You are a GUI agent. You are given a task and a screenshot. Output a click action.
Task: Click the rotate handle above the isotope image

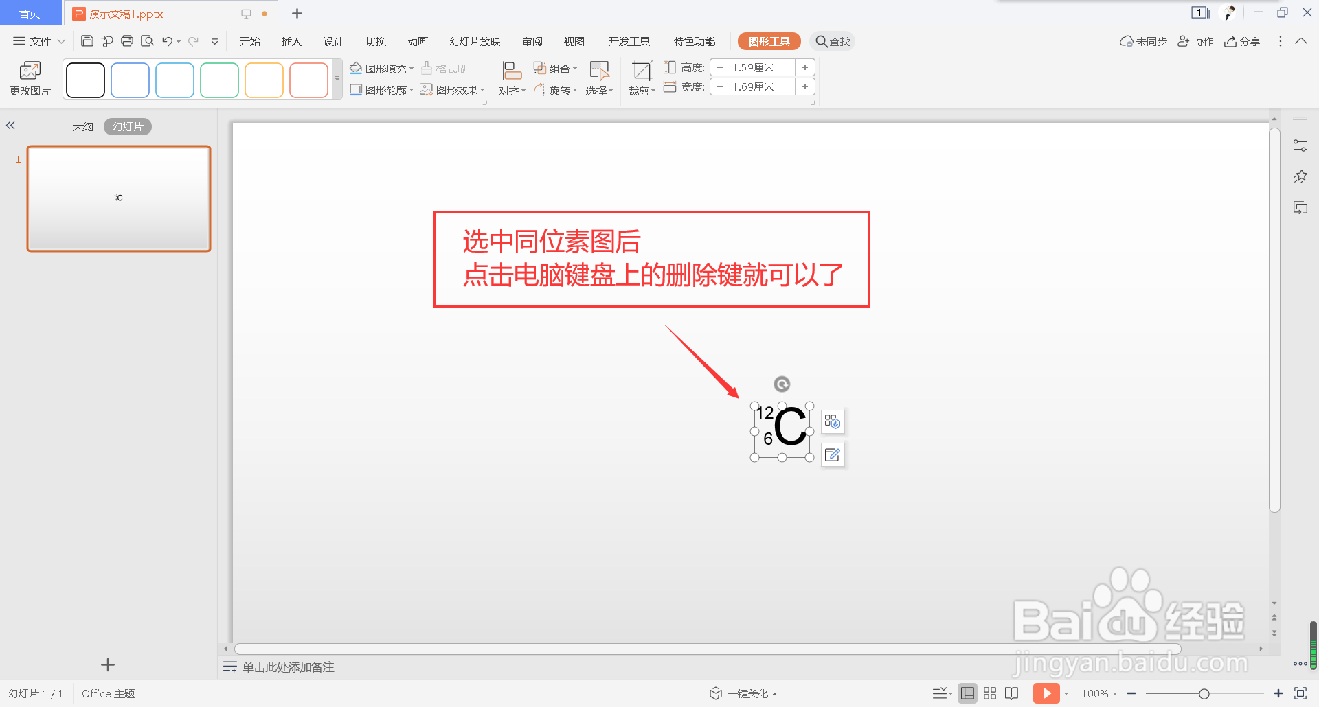click(782, 384)
